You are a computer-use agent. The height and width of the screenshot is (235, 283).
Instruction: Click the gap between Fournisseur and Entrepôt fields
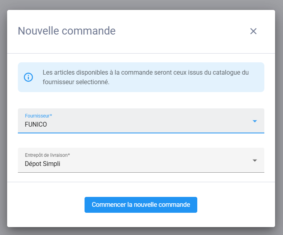pos(141,140)
